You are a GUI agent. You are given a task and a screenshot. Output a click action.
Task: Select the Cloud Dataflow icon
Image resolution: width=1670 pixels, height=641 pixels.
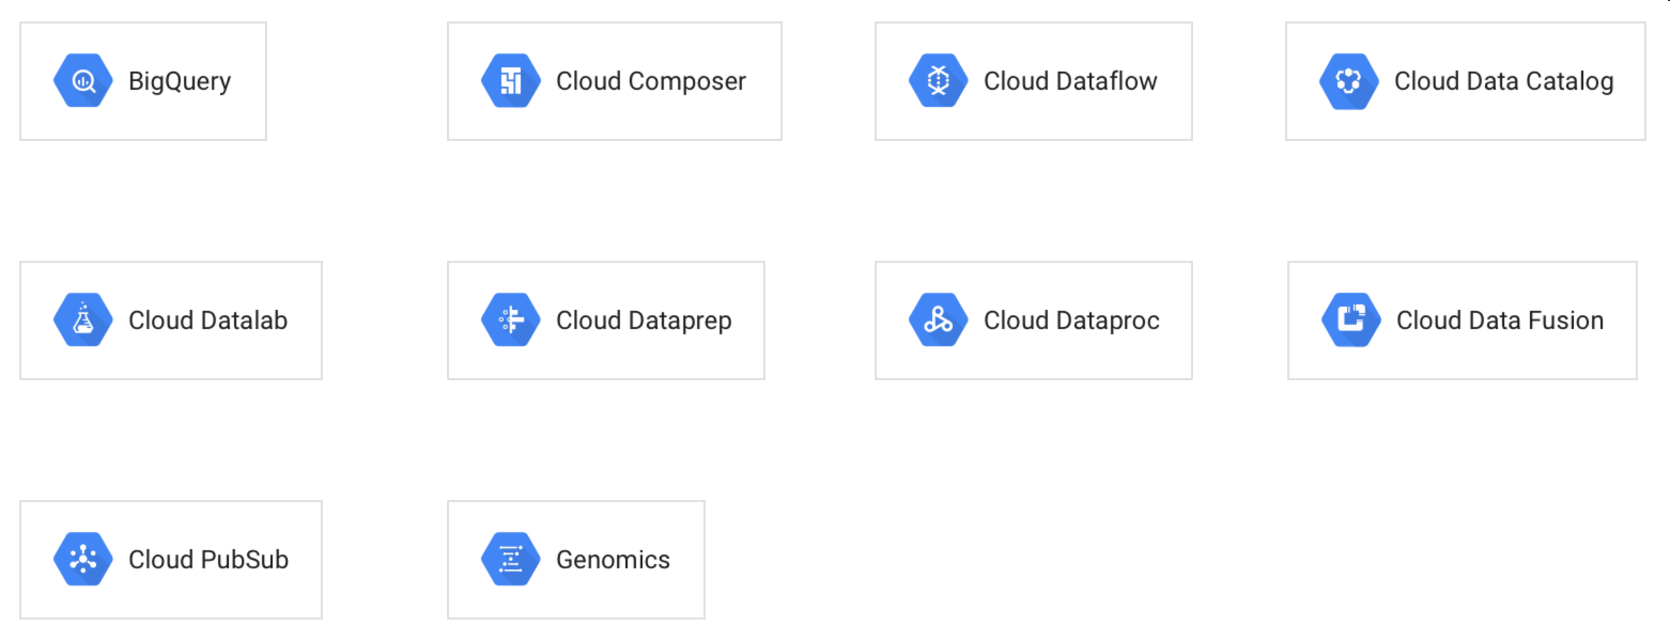[938, 80]
